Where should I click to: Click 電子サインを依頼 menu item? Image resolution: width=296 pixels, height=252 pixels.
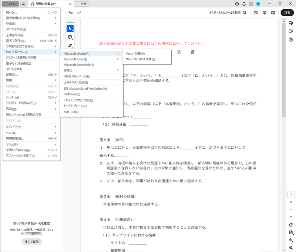point(31,63)
